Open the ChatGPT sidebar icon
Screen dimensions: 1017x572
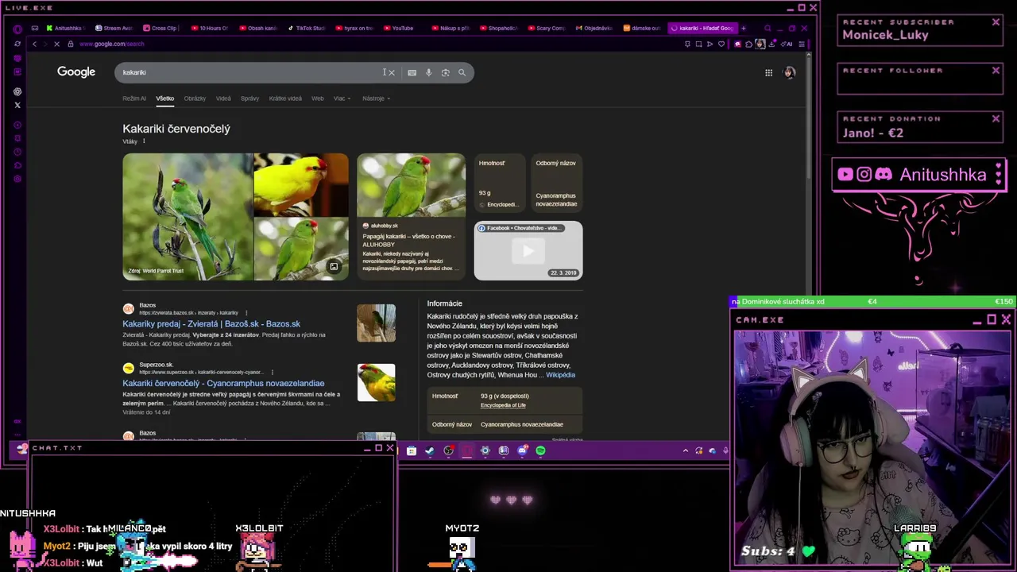tap(17, 91)
